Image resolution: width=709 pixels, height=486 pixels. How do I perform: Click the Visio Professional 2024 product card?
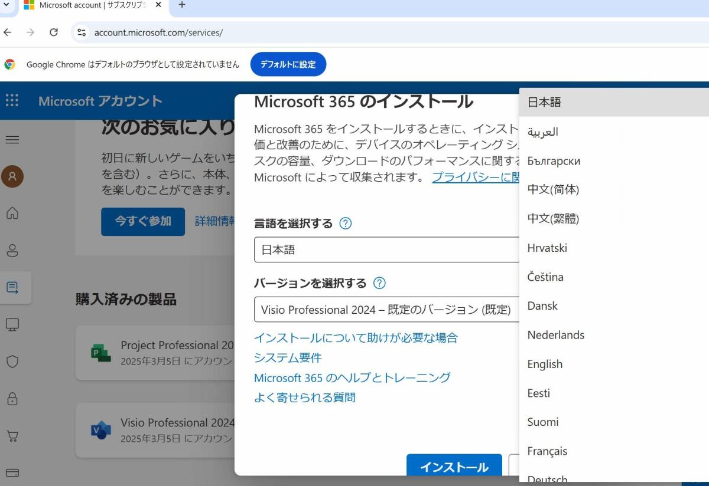(155, 431)
